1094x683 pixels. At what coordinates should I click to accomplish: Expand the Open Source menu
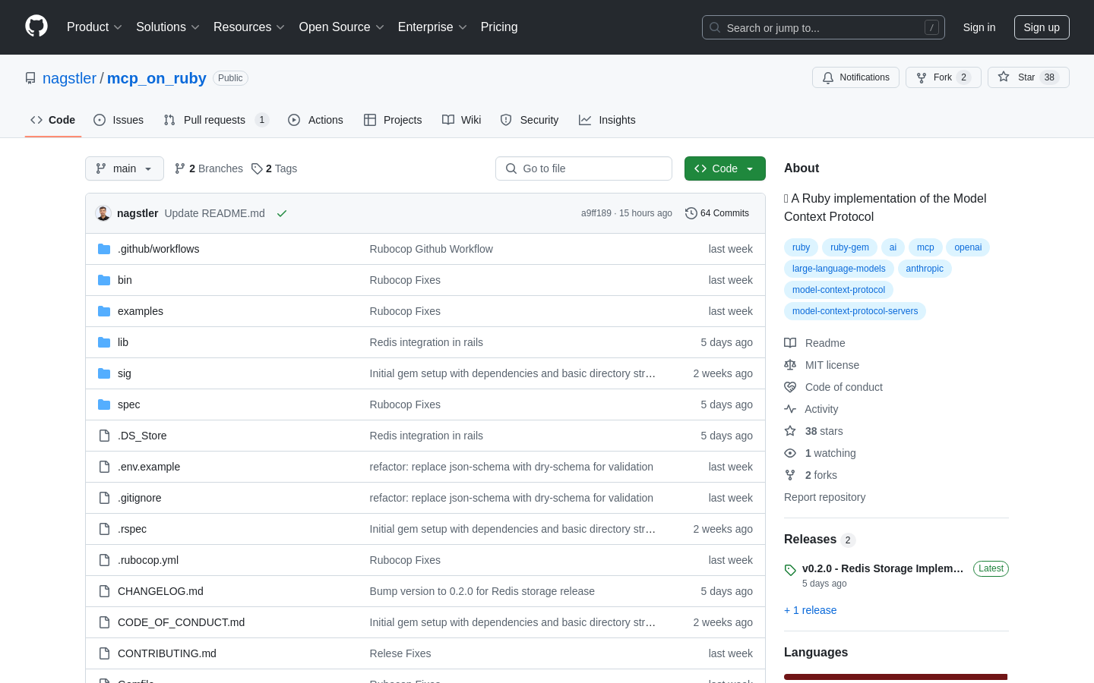point(342,27)
